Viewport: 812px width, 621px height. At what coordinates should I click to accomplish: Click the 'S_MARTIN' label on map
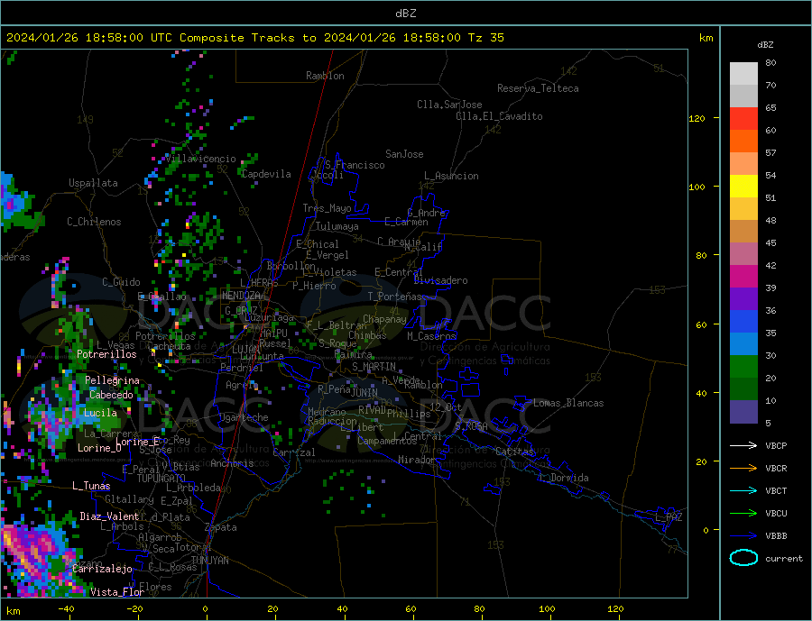pos(374,367)
